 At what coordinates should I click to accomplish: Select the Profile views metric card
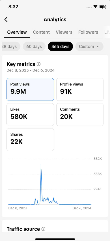pyautogui.click(x=80, y=89)
